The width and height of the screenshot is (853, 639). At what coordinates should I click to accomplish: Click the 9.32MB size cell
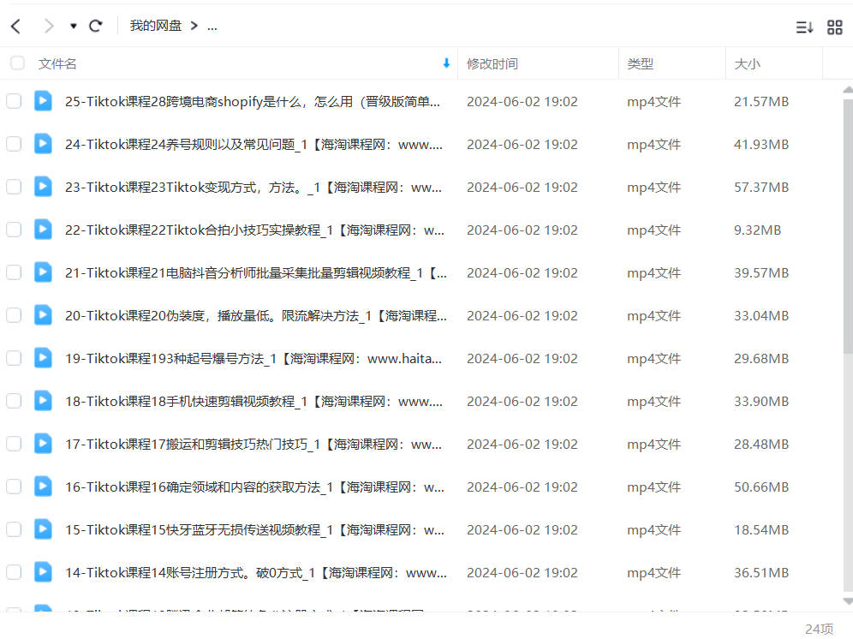click(x=757, y=230)
